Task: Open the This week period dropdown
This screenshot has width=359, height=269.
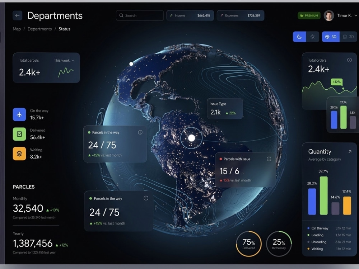Action: tap(64, 60)
